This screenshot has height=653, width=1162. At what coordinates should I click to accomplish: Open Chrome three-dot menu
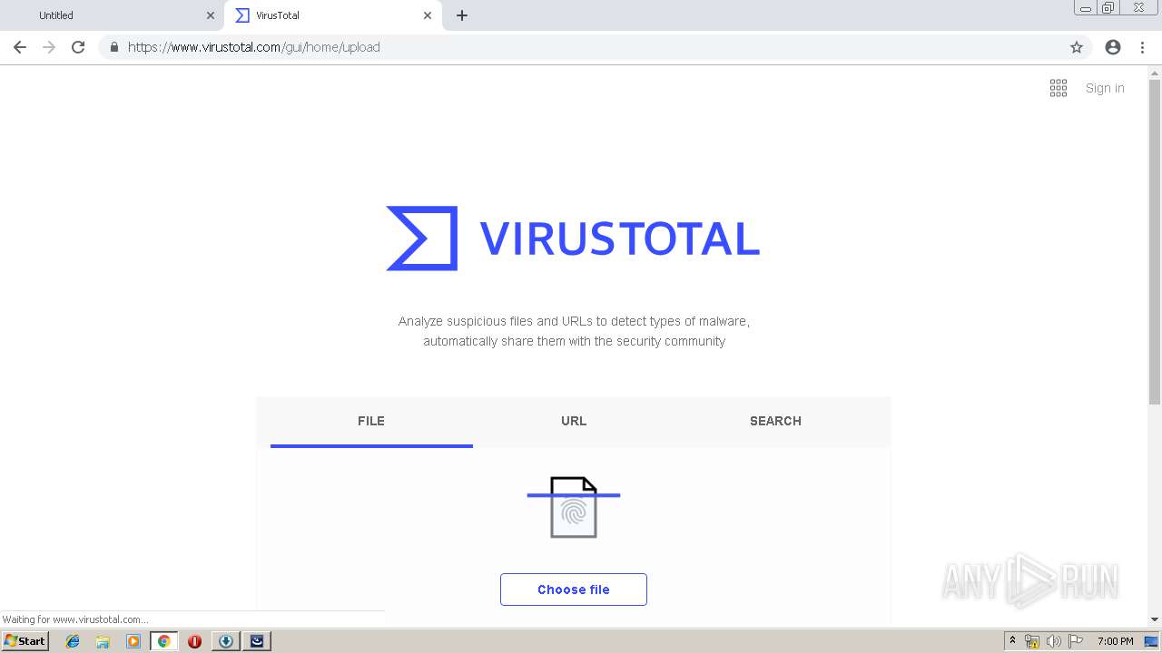pyautogui.click(x=1142, y=47)
